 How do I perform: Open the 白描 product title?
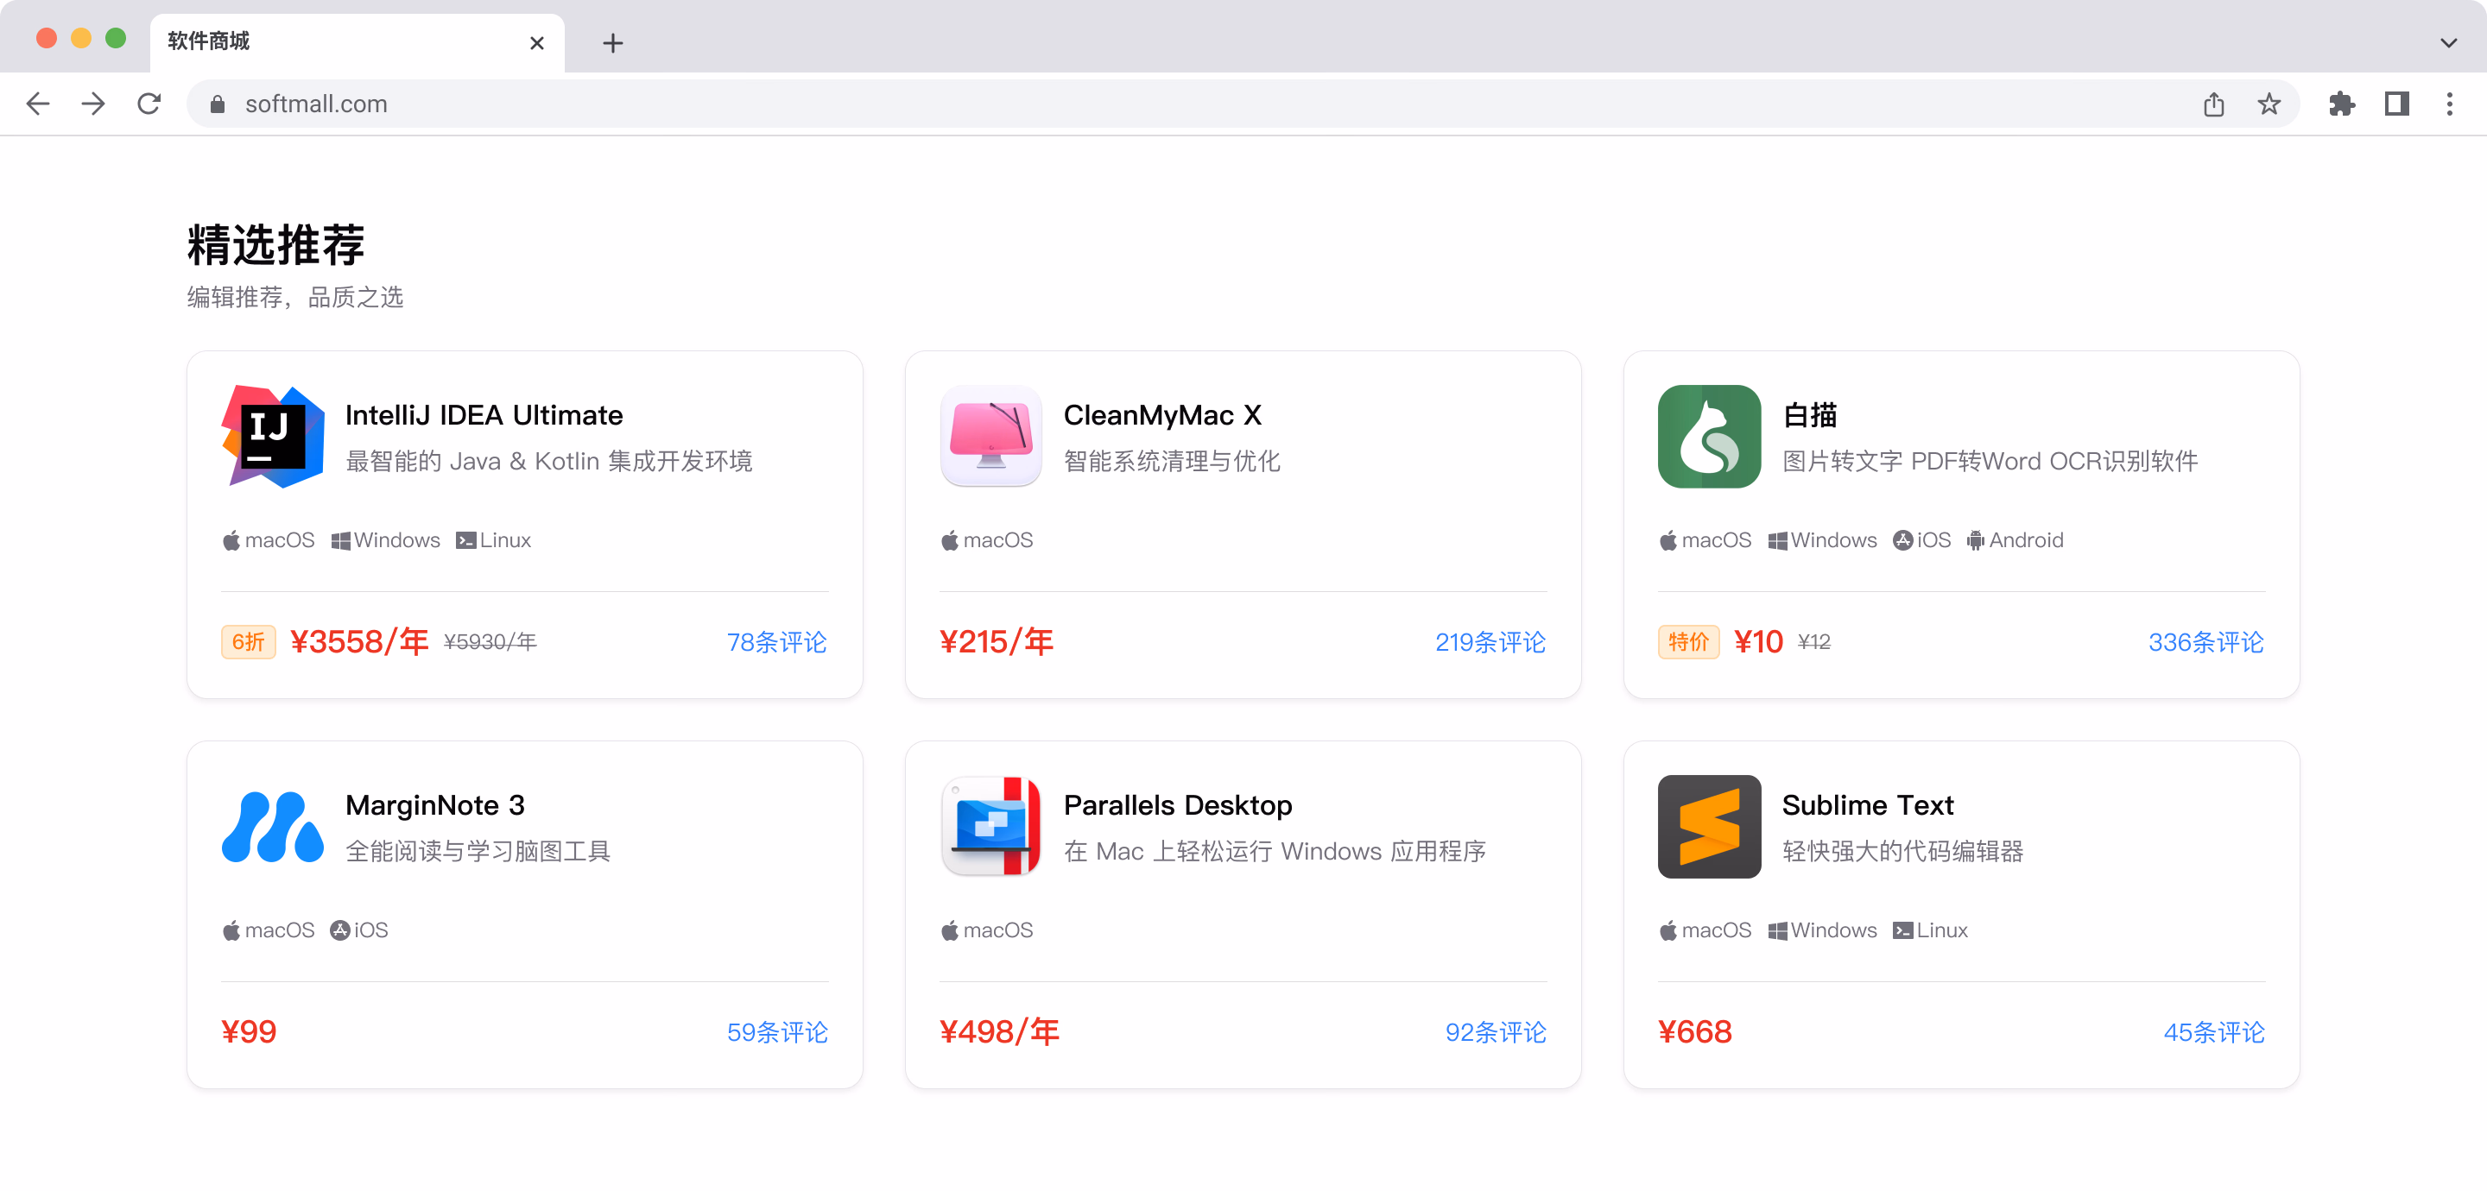point(1809,415)
